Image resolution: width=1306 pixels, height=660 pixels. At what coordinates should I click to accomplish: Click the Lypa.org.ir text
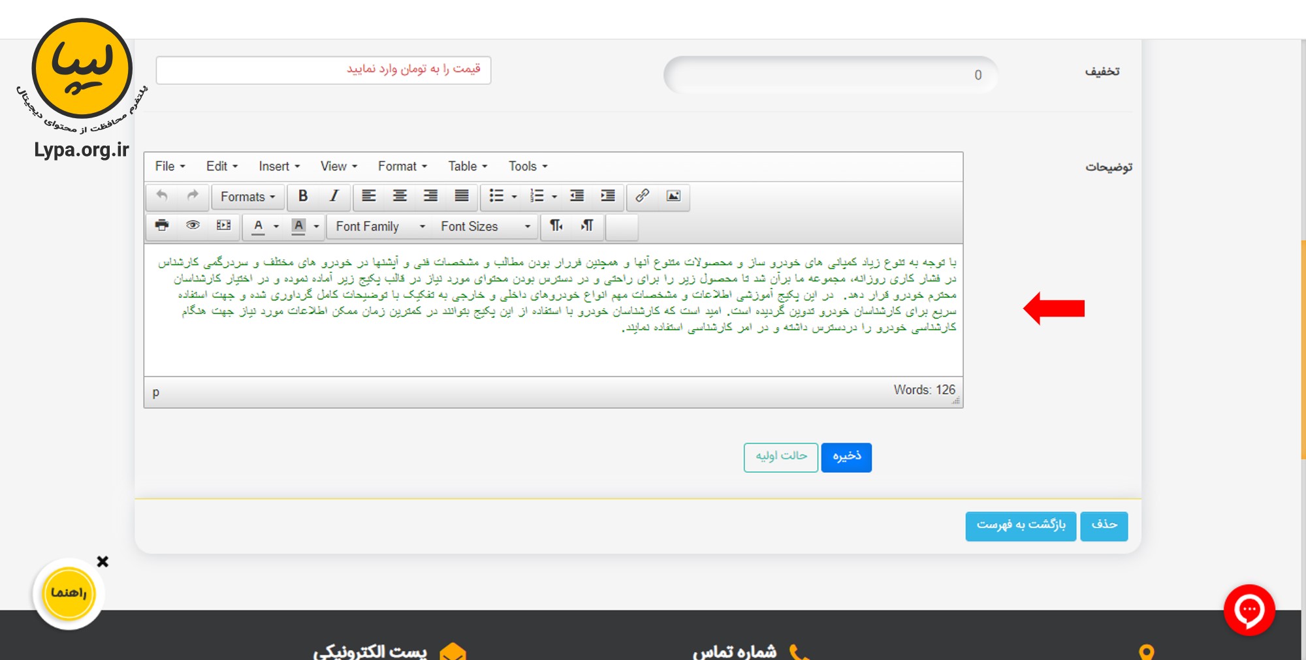pyautogui.click(x=82, y=149)
